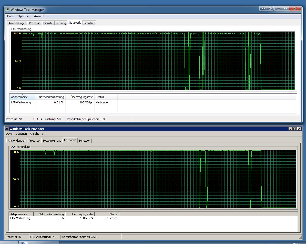
Task: Switch to the Dienste tab
Action: tap(48, 23)
